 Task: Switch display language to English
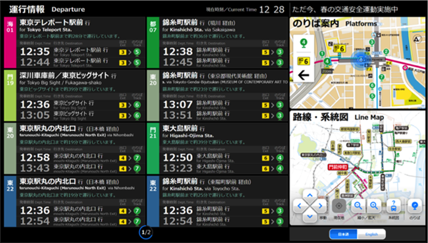(371, 234)
